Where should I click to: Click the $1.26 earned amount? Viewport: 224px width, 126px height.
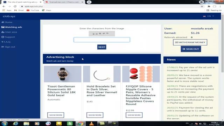point(195,33)
